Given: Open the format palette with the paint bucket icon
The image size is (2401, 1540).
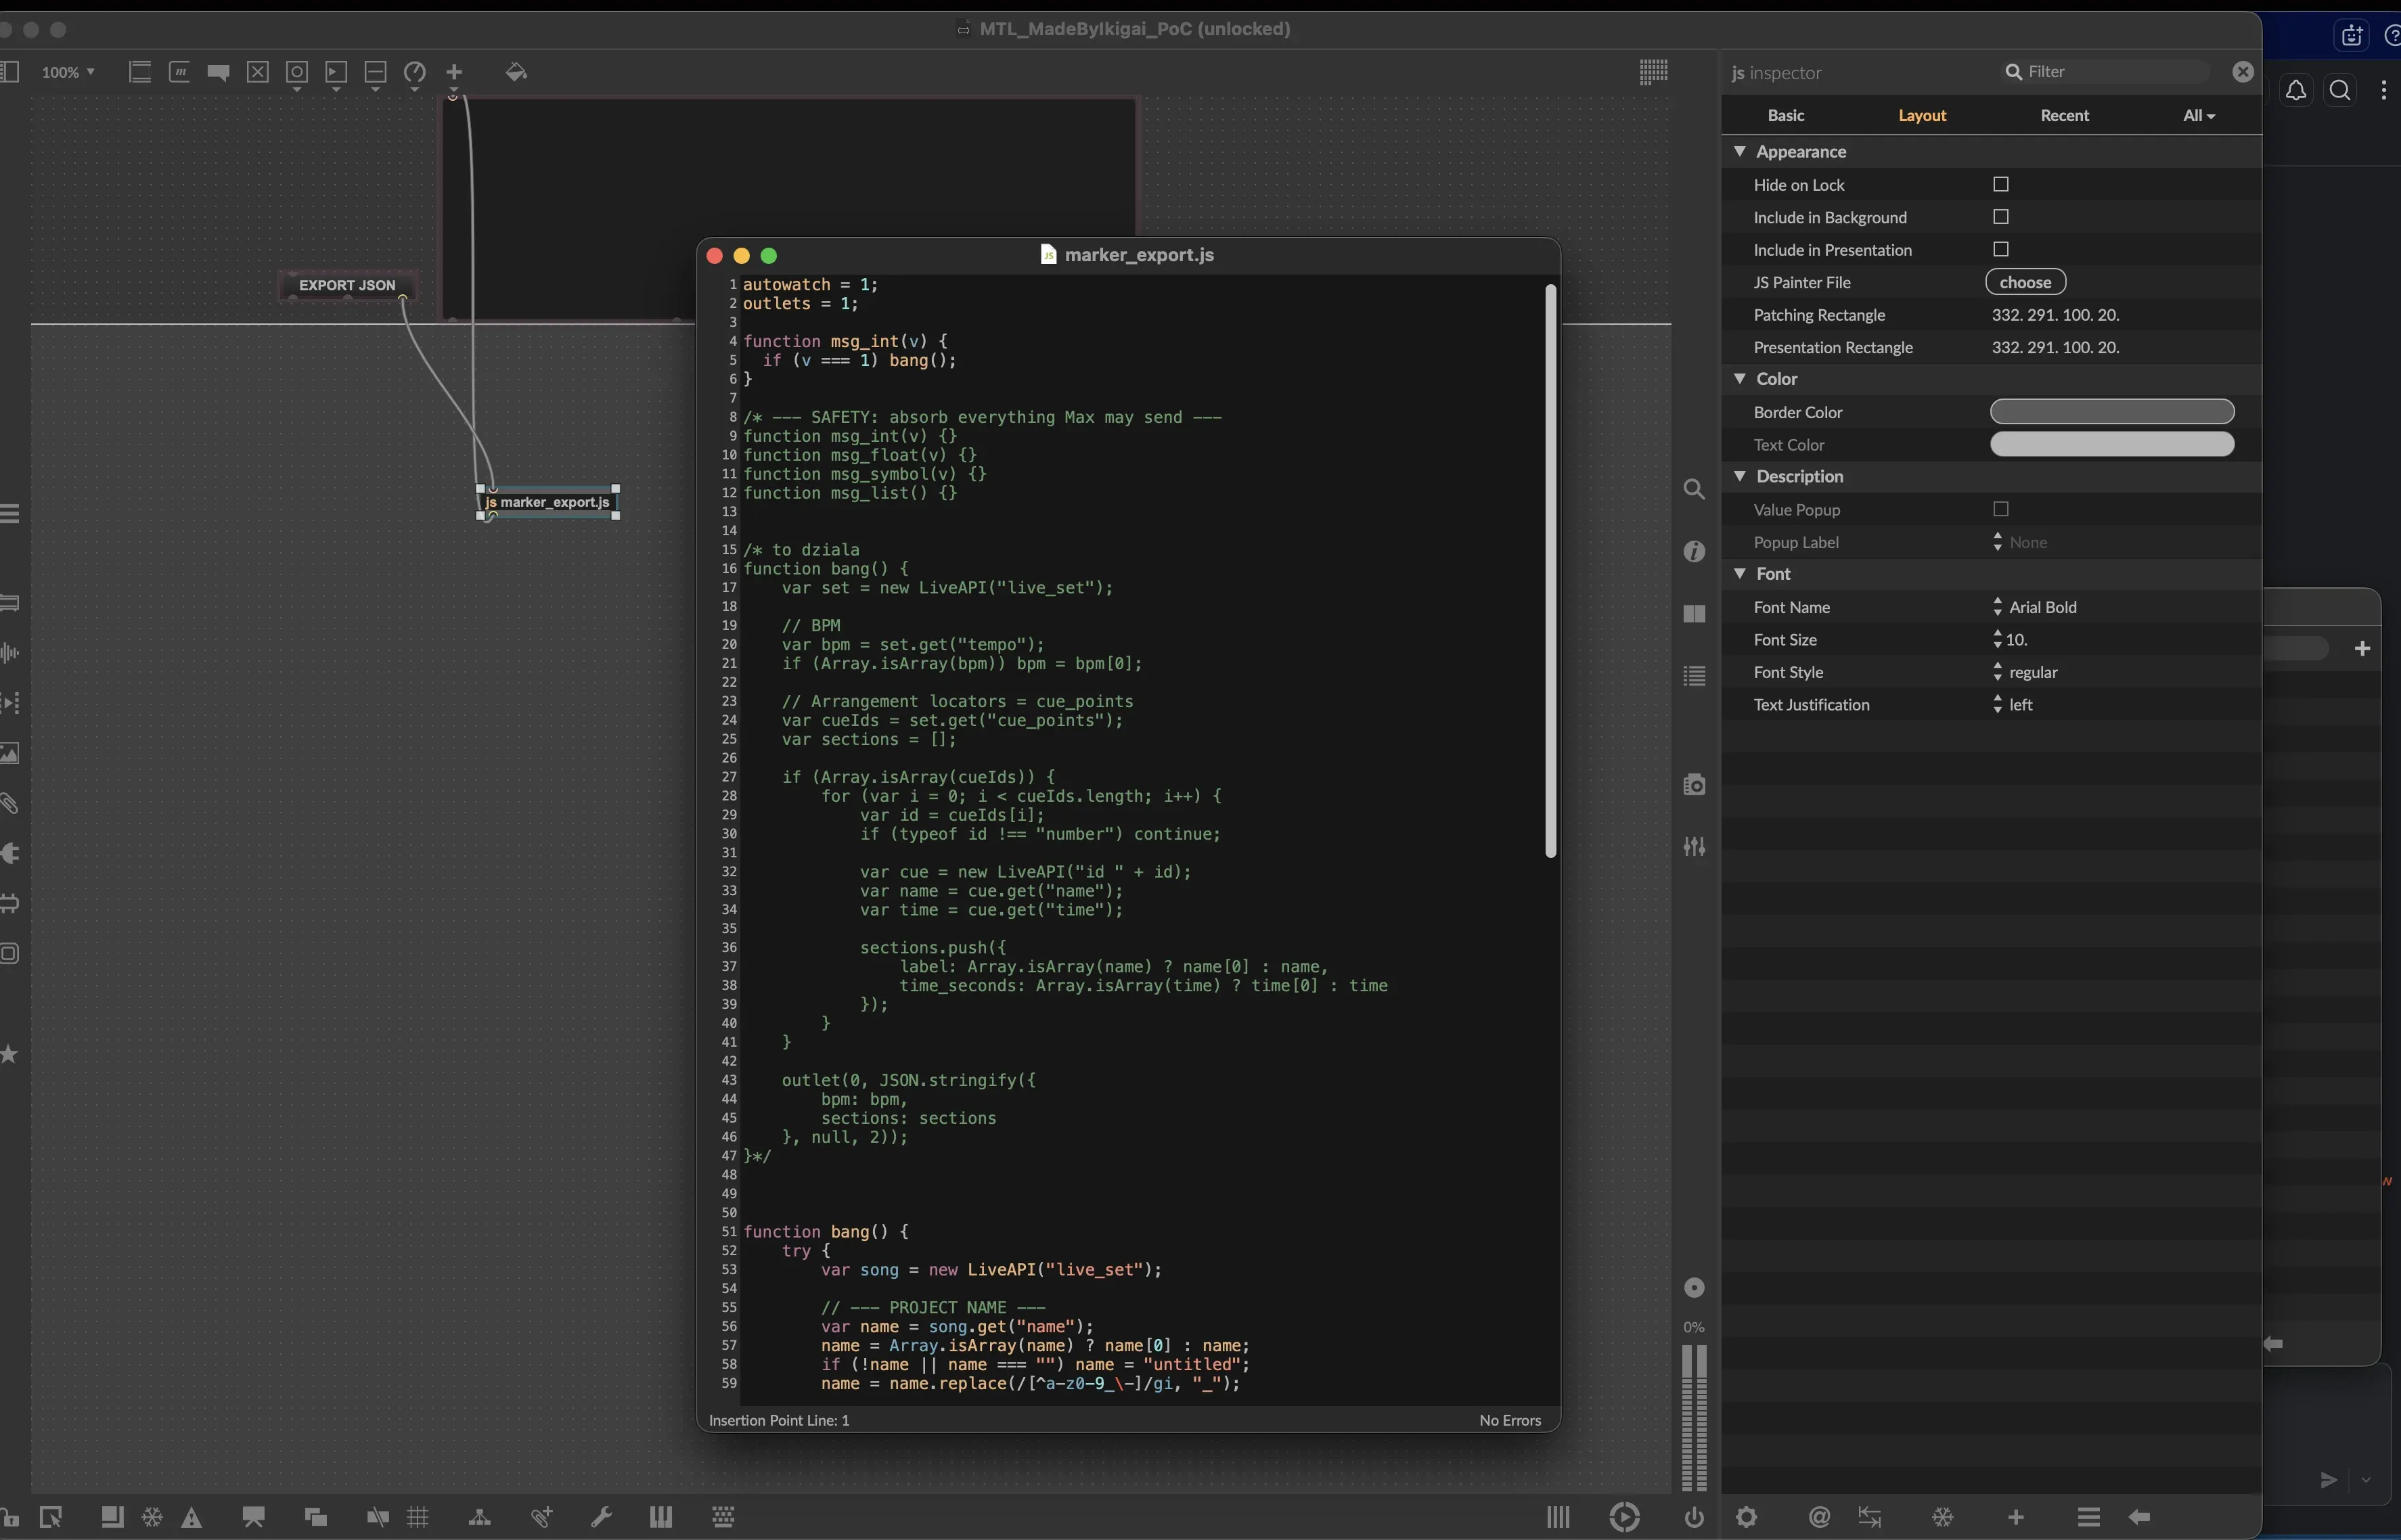Looking at the screenshot, I should click(x=517, y=72).
